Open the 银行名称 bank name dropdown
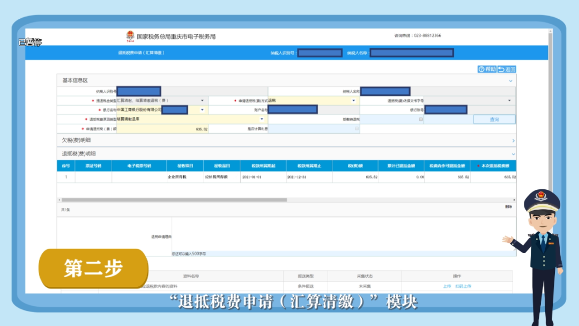The image size is (579, 326). pos(202,110)
